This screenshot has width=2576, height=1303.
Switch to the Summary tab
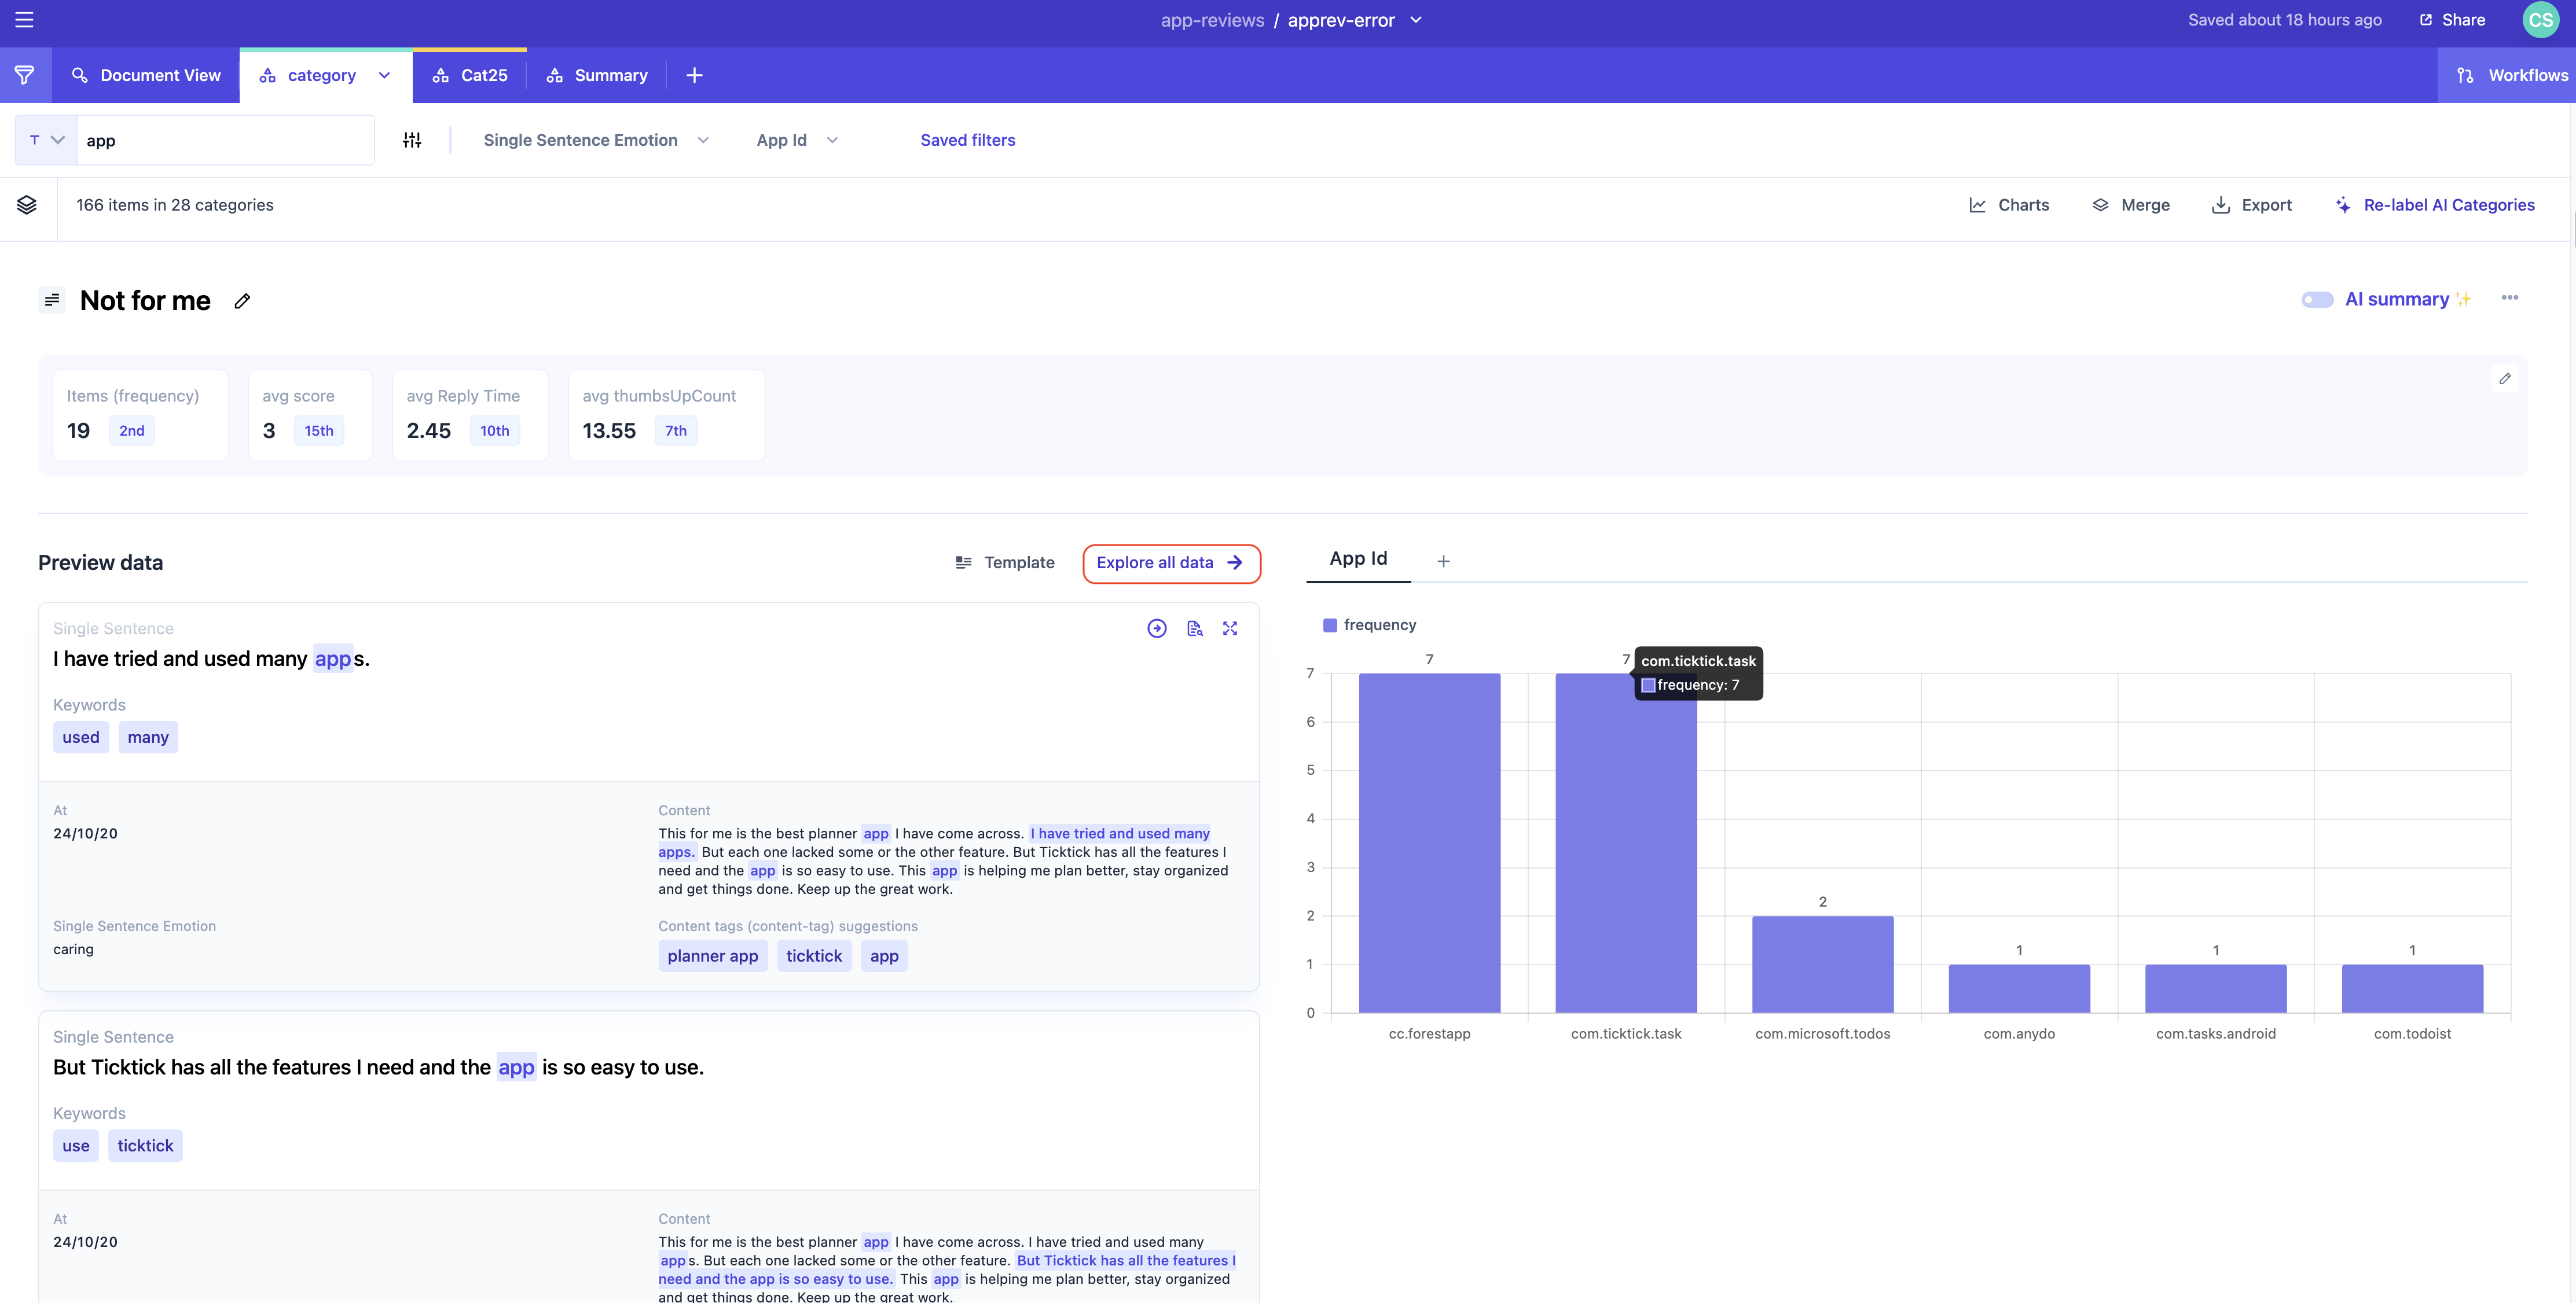click(598, 75)
